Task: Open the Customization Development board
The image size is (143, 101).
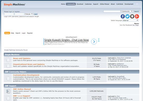Action: [x=26, y=75]
